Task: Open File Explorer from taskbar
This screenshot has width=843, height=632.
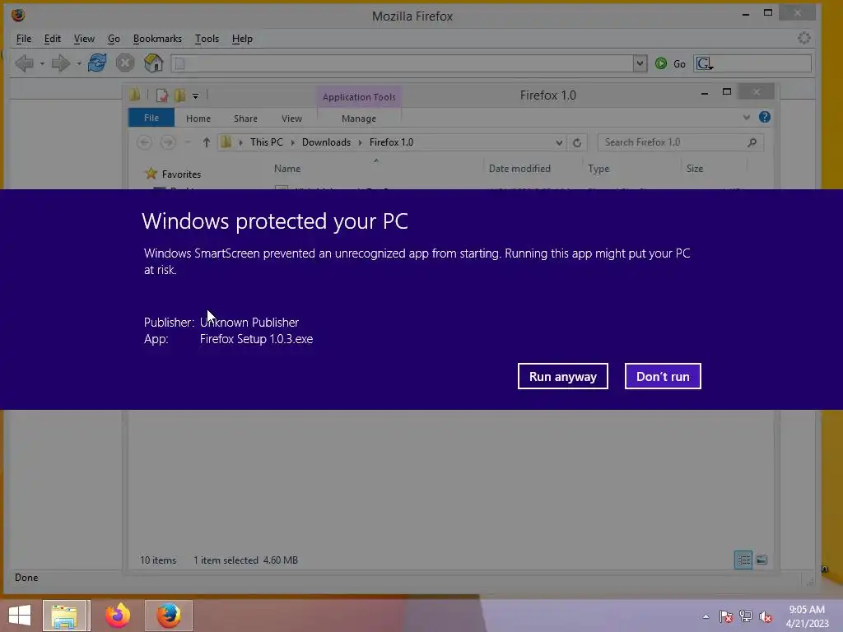Action: coord(65,616)
